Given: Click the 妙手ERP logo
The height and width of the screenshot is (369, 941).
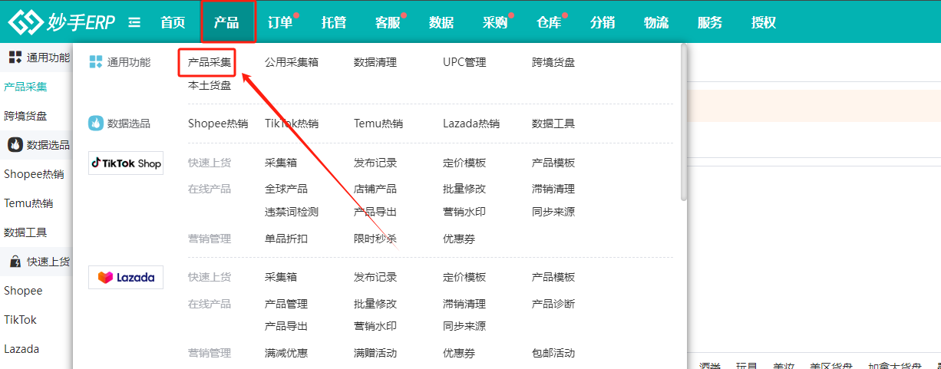Looking at the screenshot, I should pyautogui.click(x=61, y=22).
